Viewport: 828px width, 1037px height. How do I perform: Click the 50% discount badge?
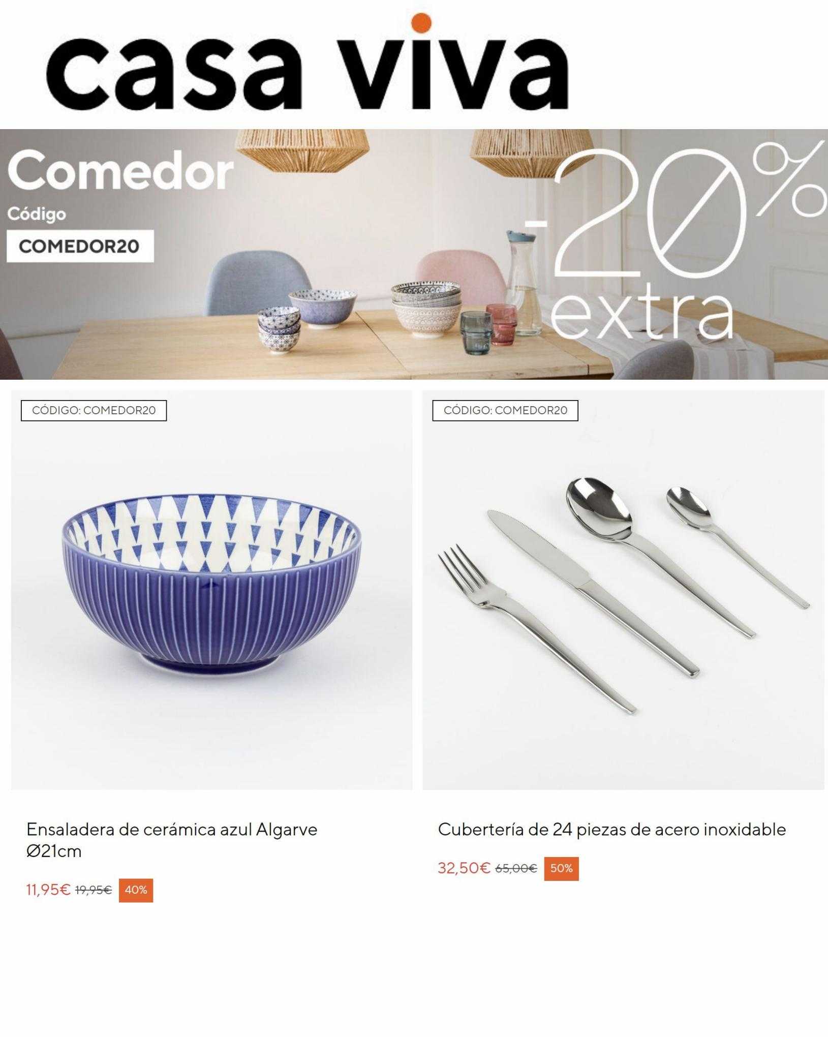pos(561,869)
